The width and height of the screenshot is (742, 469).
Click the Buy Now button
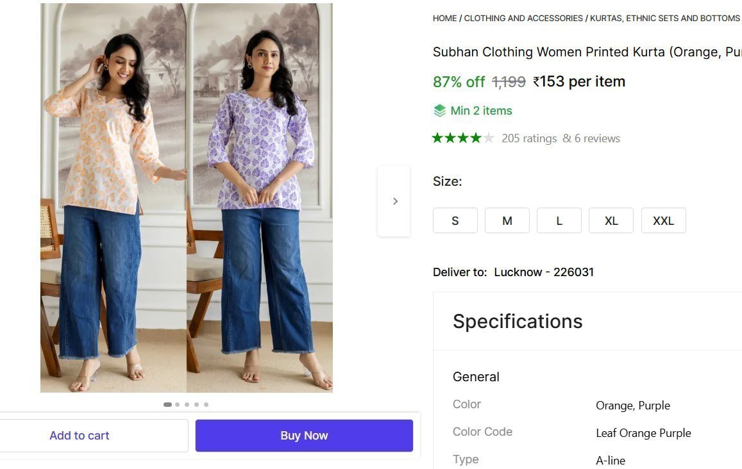[304, 436]
